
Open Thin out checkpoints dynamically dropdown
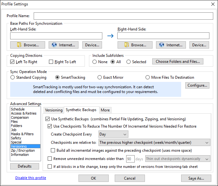(x=178, y=159)
